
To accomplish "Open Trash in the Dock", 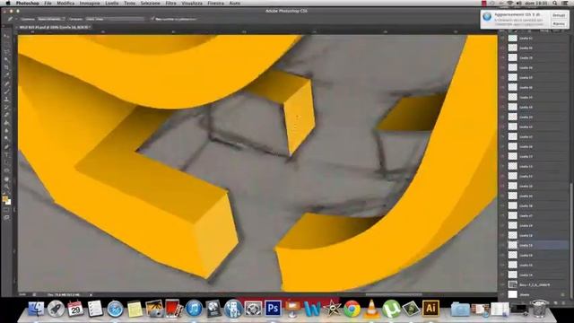I will (x=539, y=309).
